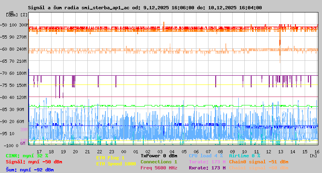Screen dimensions: 322x173
Task: Click the cyan 'Airtime 0 %' legend label
Action: (x=244, y=156)
